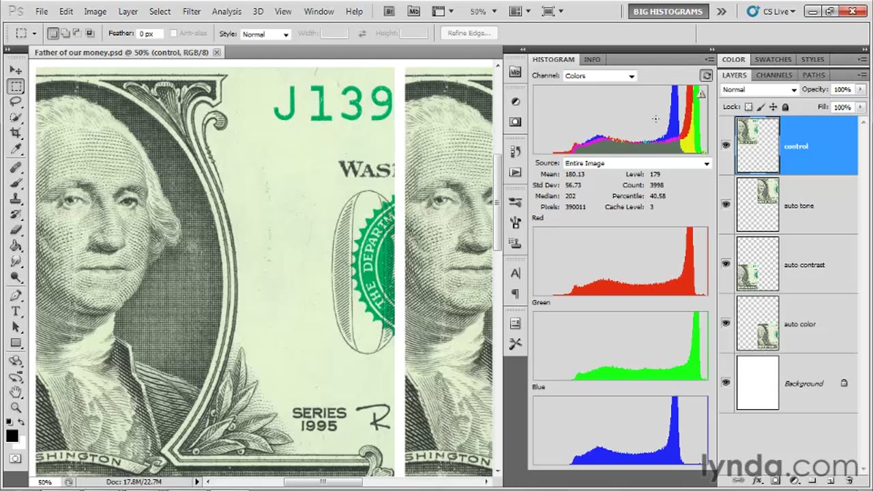Open the Paragraph panel from the dock
873x491 pixels.
(x=516, y=294)
